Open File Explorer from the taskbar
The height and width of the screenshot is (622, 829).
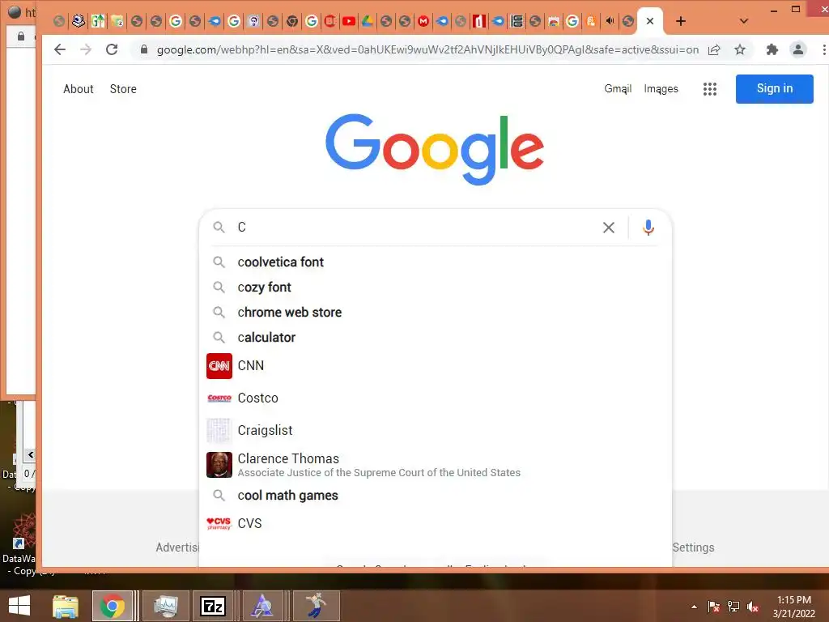[x=65, y=606]
